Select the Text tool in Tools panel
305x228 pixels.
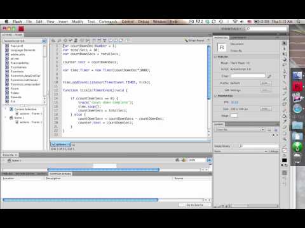[x=285, y=76]
